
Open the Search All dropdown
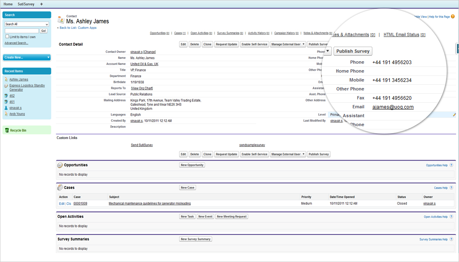(x=27, y=24)
